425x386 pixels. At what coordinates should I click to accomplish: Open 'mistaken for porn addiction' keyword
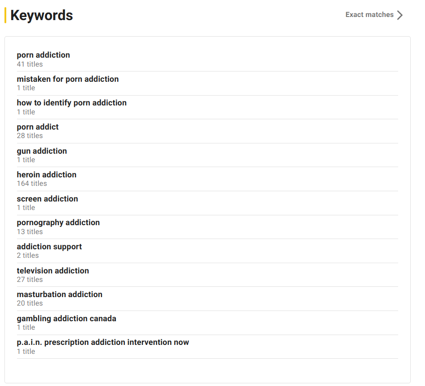[68, 79]
